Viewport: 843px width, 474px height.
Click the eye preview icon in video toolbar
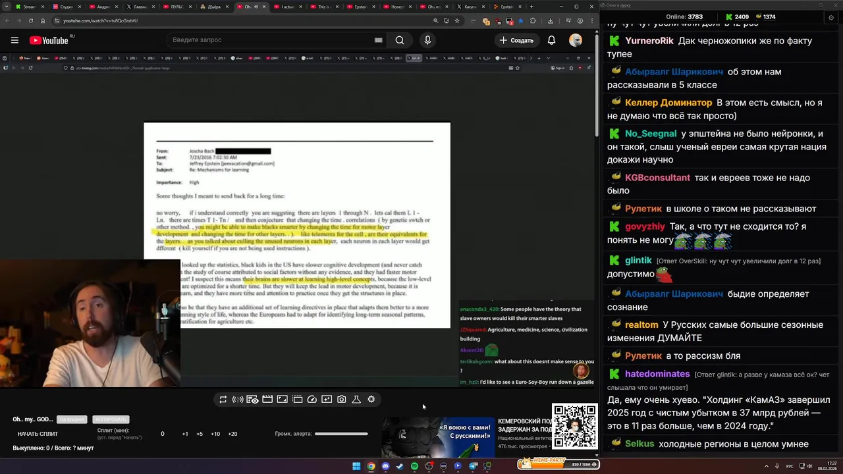click(252, 400)
